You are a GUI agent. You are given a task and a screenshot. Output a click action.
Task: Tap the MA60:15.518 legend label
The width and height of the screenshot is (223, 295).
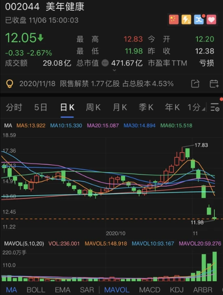pyautogui.click(x=176, y=125)
